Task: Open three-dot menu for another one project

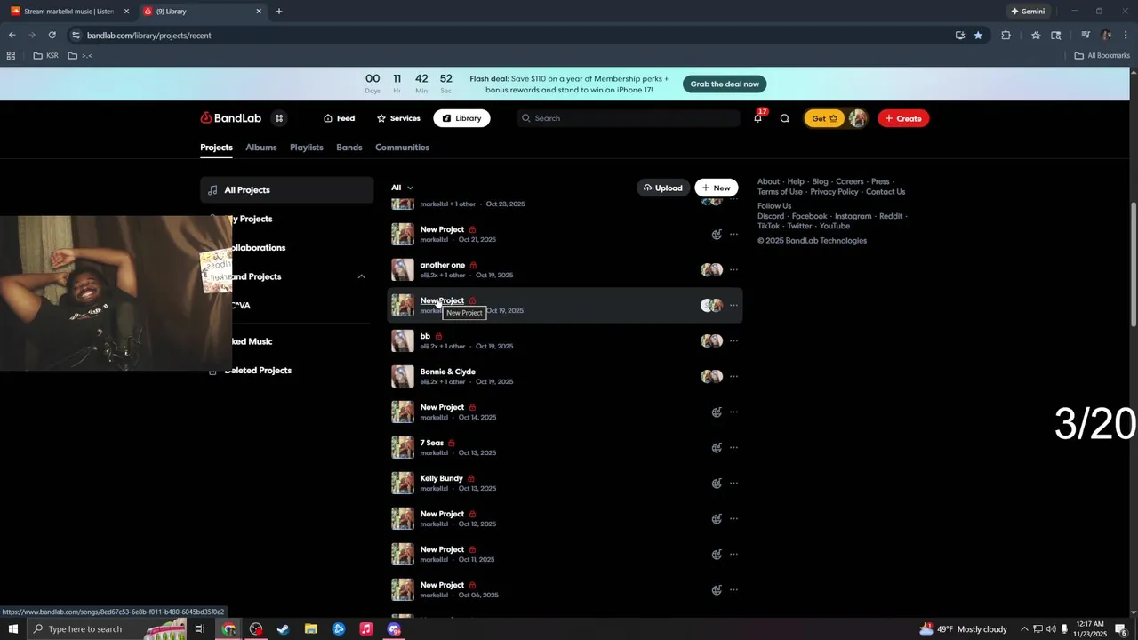Action: (x=733, y=269)
